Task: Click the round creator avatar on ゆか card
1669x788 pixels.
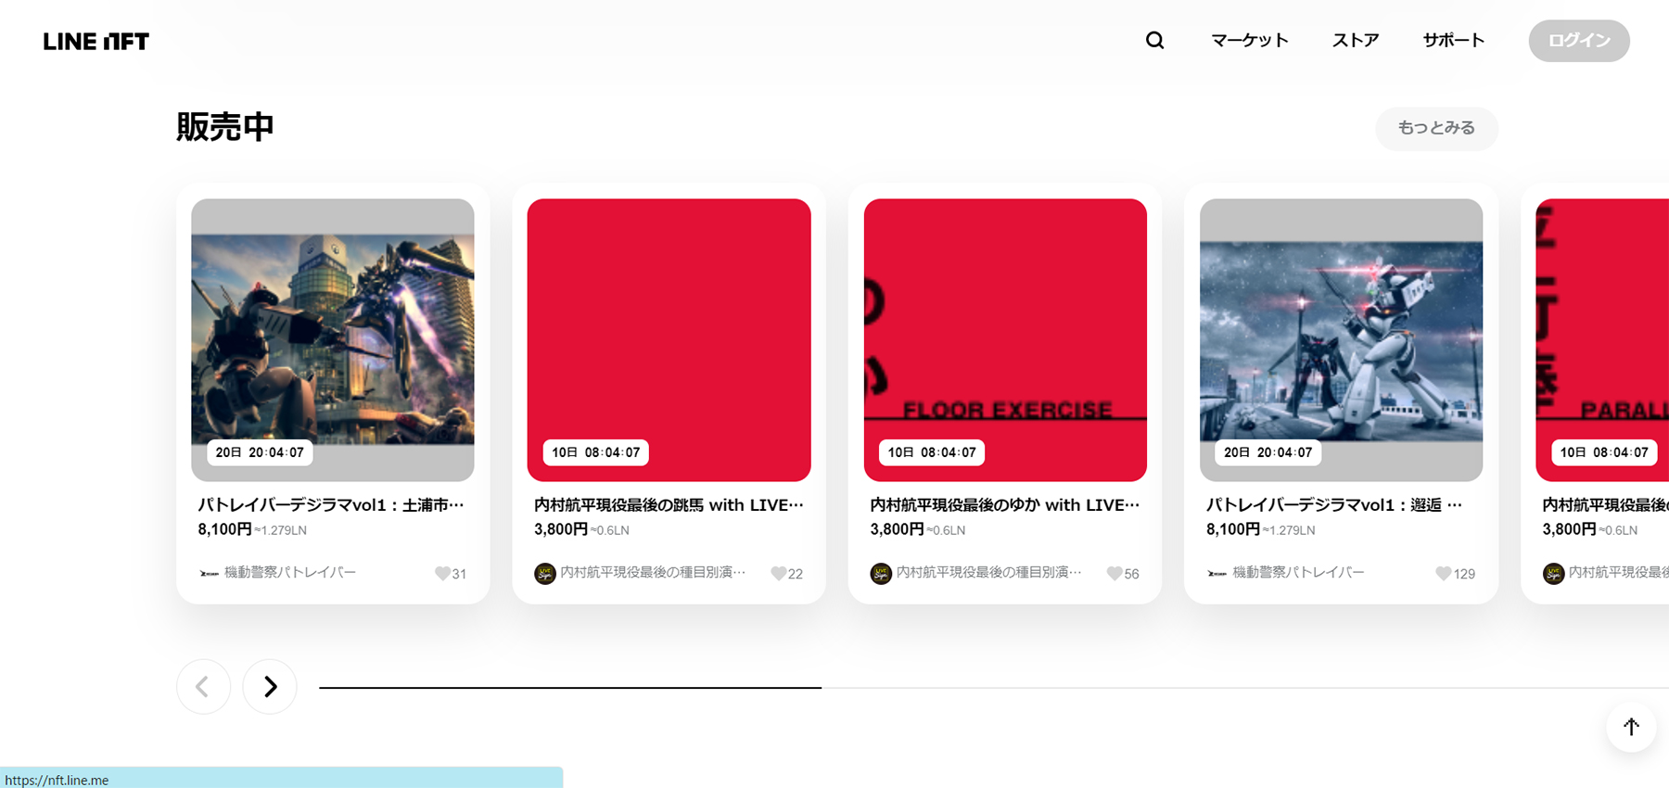Action: (881, 574)
